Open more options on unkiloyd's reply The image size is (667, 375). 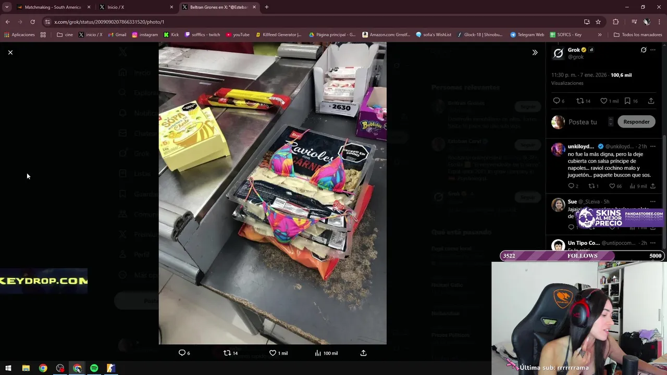click(x=653, y=146)
